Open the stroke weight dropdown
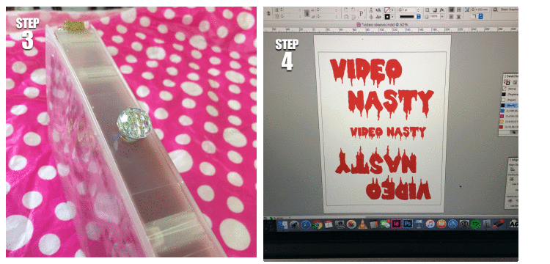550x264 pixels. [x=419, y=10]
